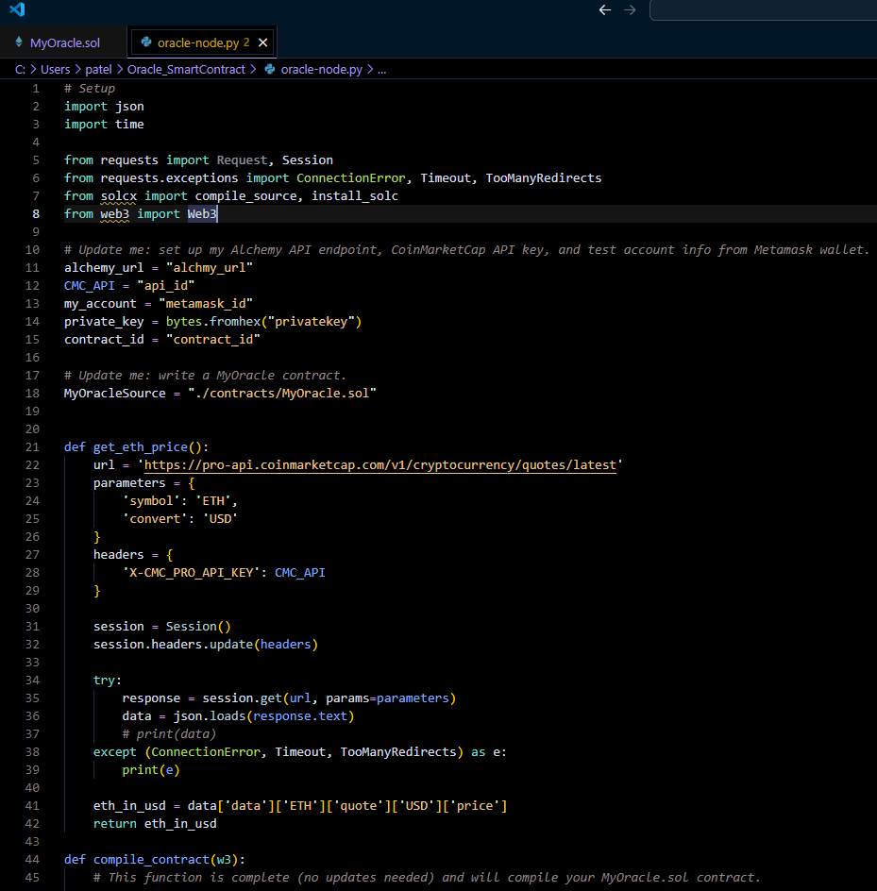The width and height of the screenshot is (877, 891).
Task: Click 'import json' statement text
Action: (104, 107)
